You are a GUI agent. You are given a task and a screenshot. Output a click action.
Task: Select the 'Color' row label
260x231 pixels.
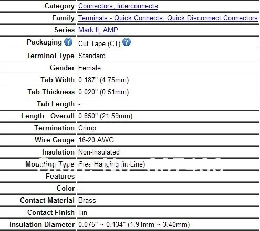[x=66, y=189]
